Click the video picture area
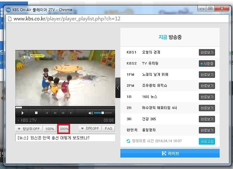This screenshot has width=233, height=169. coord(65,78)
